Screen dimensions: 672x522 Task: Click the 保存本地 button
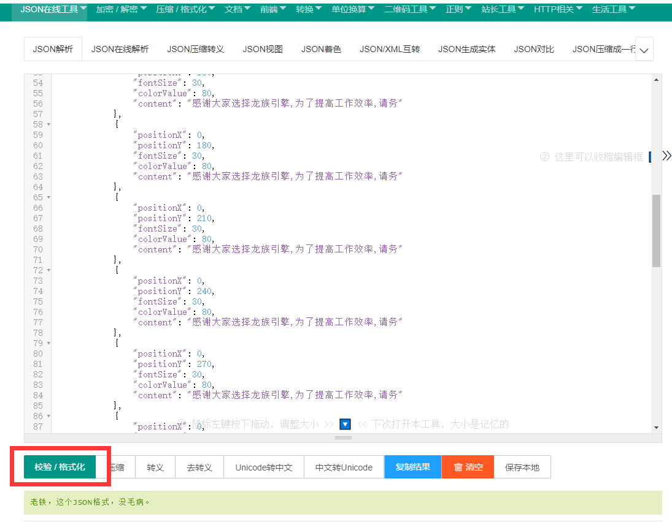coord(522,467)
